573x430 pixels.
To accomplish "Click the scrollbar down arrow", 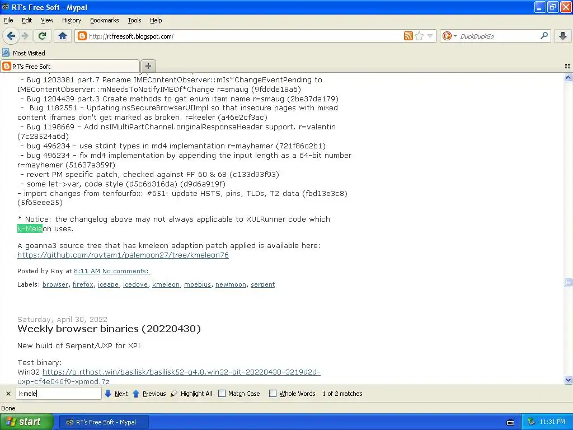I will pyautogui.click(x=568, y=380).
